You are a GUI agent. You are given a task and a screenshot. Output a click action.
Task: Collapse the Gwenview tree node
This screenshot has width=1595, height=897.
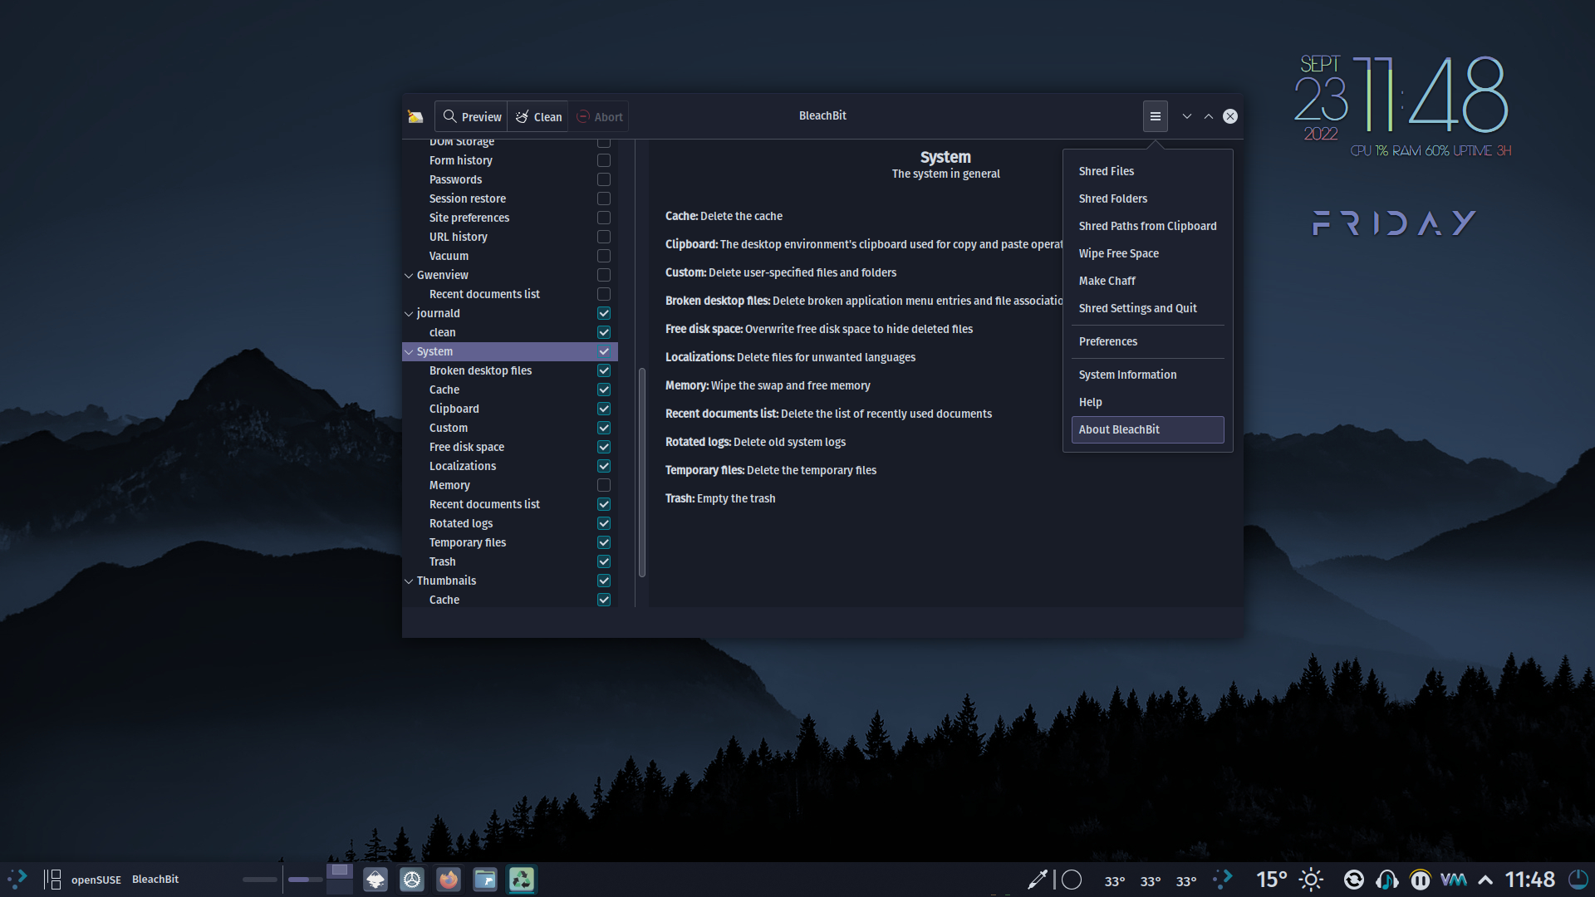tap(409, 275)
